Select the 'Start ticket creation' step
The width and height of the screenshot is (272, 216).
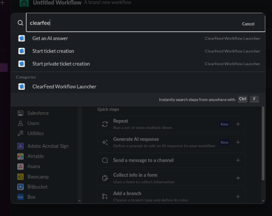[138, 51]
